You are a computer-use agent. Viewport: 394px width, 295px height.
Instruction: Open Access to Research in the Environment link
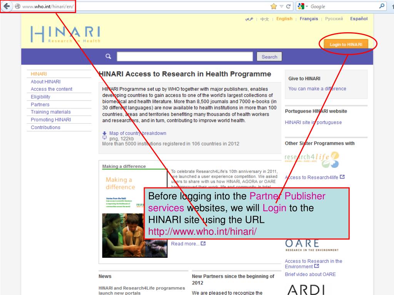[x=313, y=264]
